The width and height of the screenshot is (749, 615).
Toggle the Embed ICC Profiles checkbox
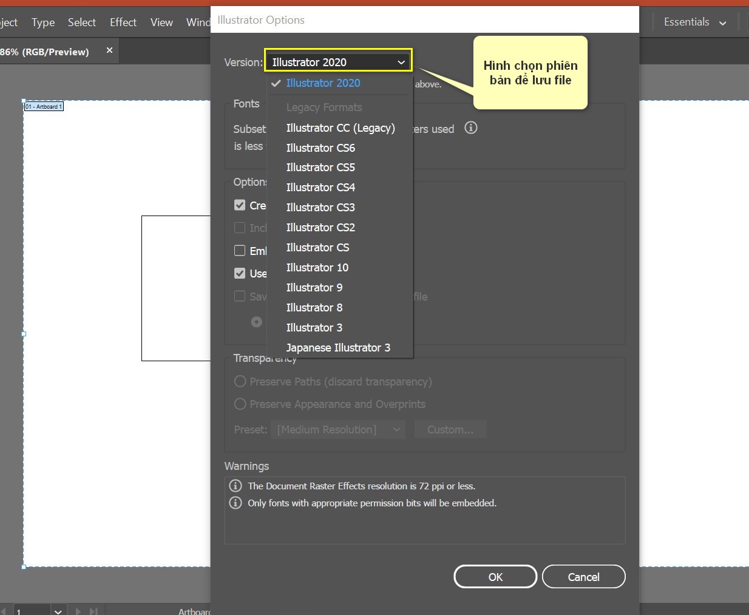(x=240, y=251)
